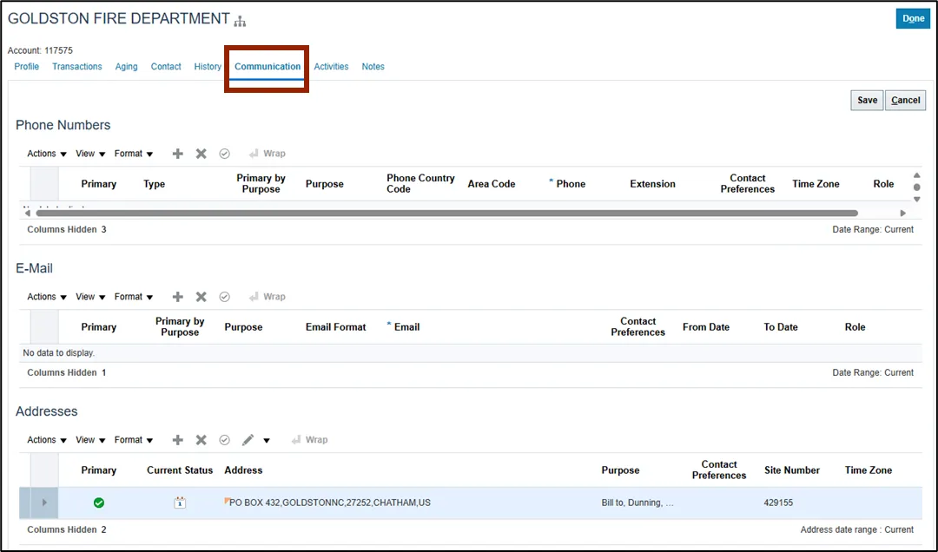Add a row in Phone Numbers table
938x552 pixels.
coord(178,154)
